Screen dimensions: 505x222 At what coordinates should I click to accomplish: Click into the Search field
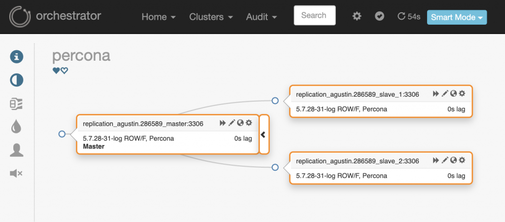pos(314,15)
